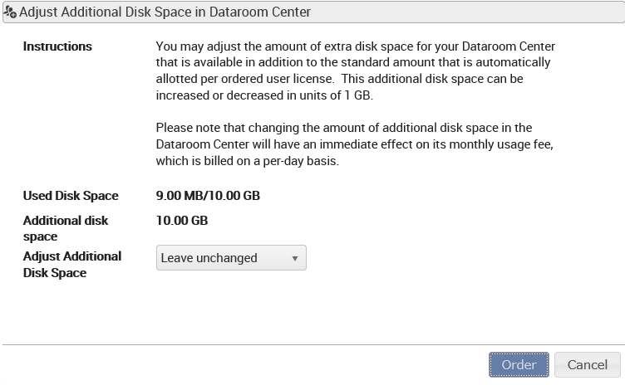Click the 'Adjust Additional Disk Space' field label
Screen dimensions: 625x385
72,265
